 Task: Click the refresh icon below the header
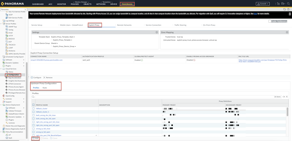(x=284, y=9)
